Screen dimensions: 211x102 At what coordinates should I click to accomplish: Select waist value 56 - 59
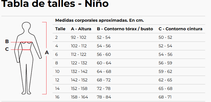[165, 63]
